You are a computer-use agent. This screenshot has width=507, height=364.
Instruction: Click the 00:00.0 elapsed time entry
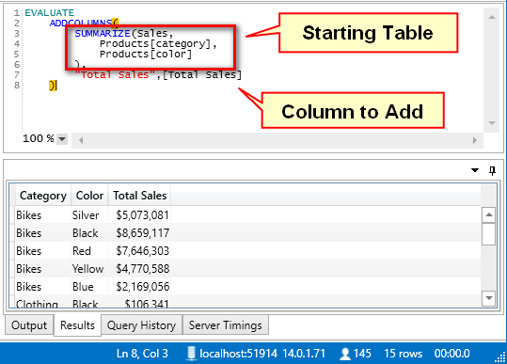452,354
